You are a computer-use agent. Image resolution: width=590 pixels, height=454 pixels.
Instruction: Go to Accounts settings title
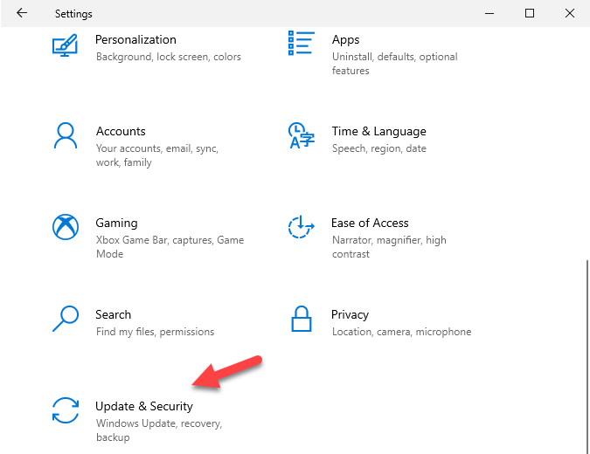click(121, 131)
